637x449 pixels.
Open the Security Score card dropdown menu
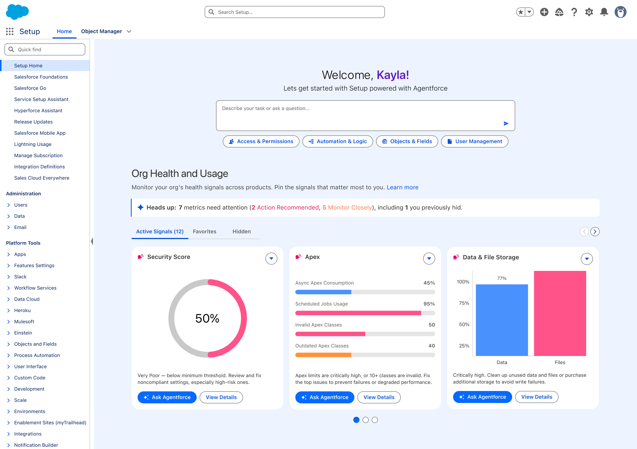coord(271,259)
